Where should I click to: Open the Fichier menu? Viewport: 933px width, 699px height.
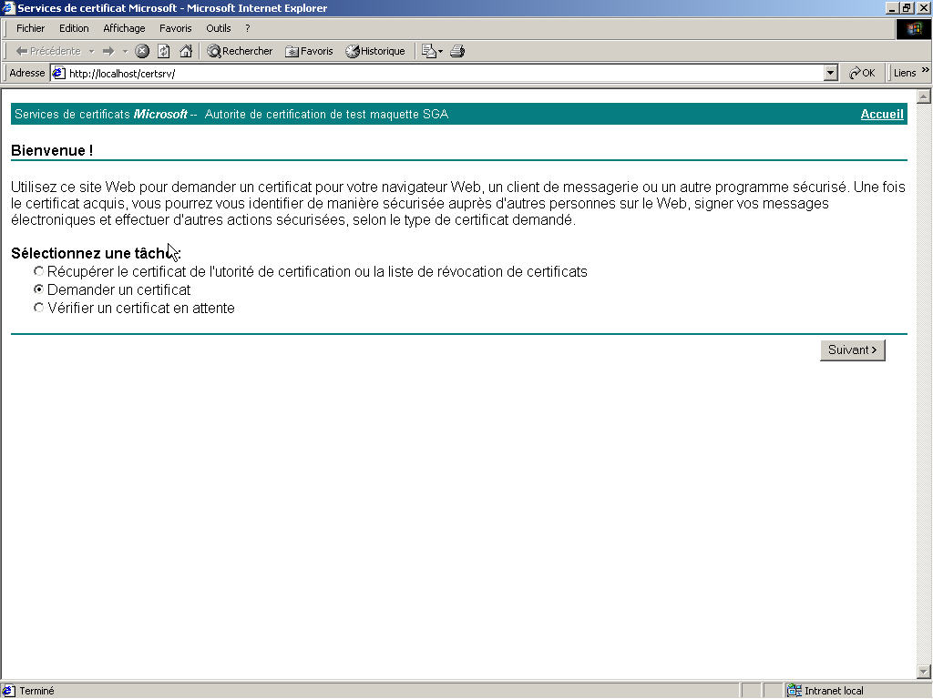(x=30, y=28)
